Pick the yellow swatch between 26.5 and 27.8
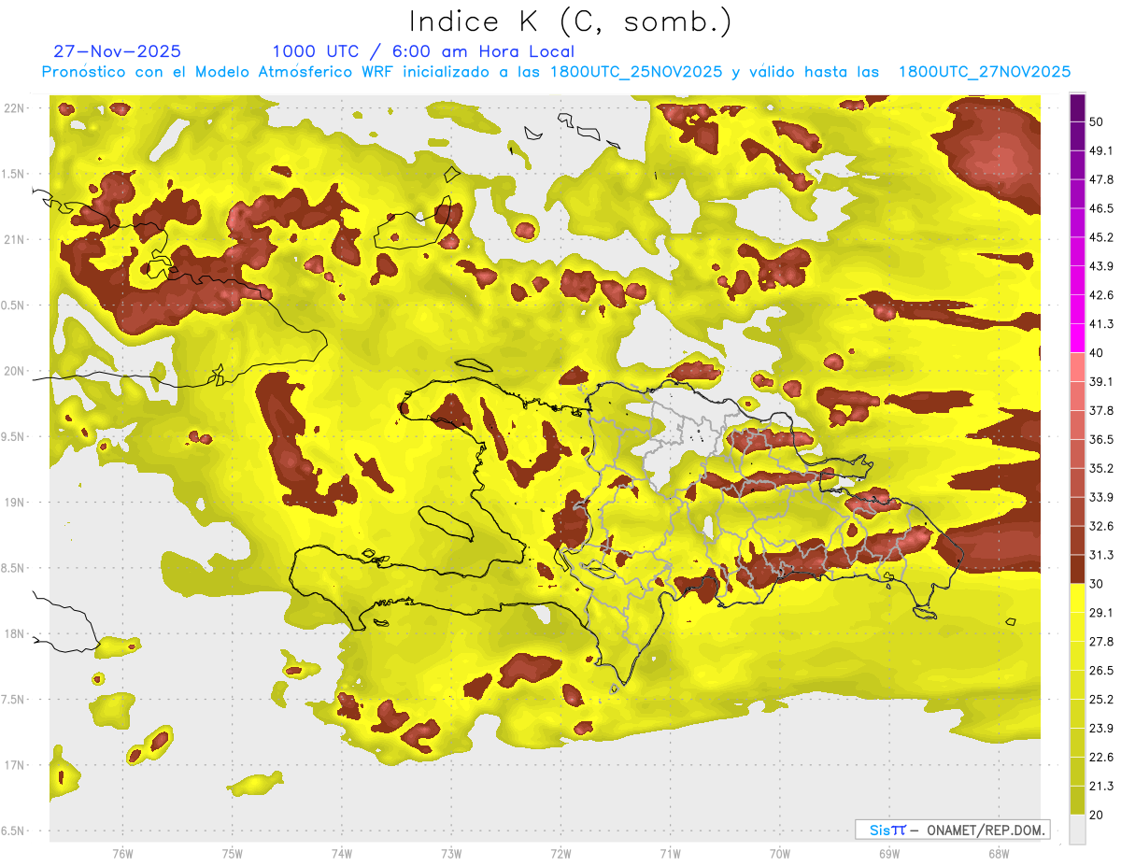The image size is (1121, 866). tap(1077, 657)
